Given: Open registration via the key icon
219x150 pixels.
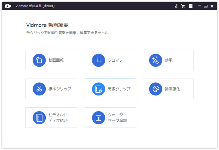Looking at the screenshot, I should (x=176, y=6).
